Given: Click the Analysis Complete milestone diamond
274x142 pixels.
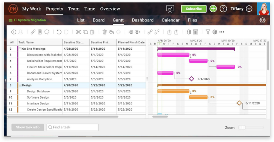Looking at the screenshot, I should pyautogui.click(x=191, y=79).
